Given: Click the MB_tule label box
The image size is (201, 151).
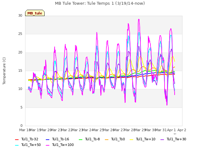Looking at the screenshot, I should [35, 13].
